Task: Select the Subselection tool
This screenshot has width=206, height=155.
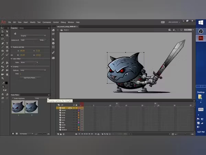Action: 7,31
